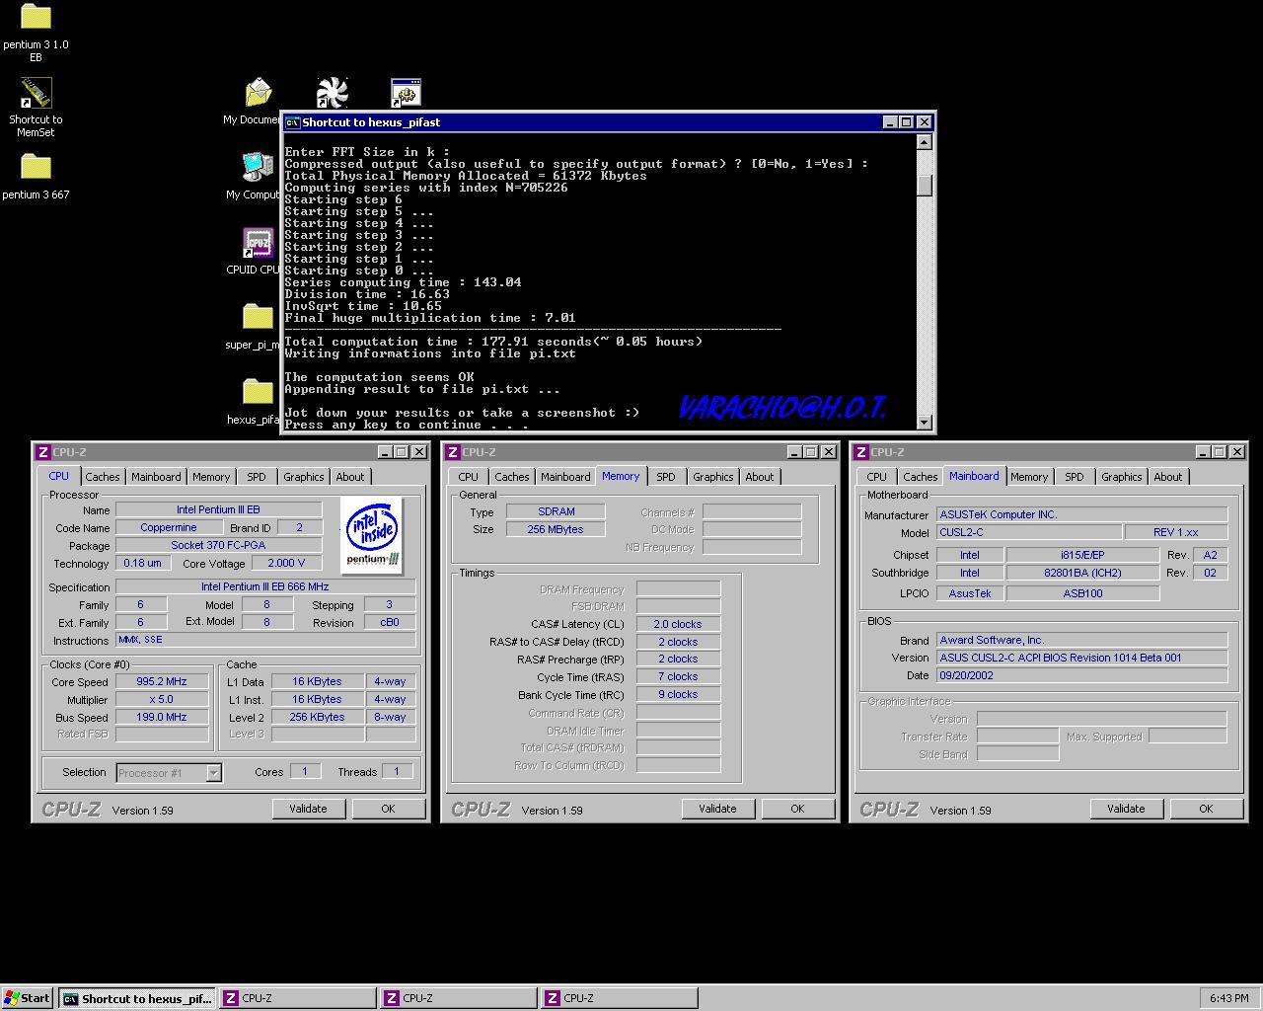The width and height of the screenshot is (1263, 1011).
Task: Open Memory tab in CPU tab window
Action: click(211, 477)
